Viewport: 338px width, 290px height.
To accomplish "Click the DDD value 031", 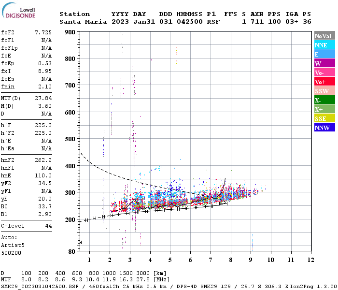I will click(166, 22).
